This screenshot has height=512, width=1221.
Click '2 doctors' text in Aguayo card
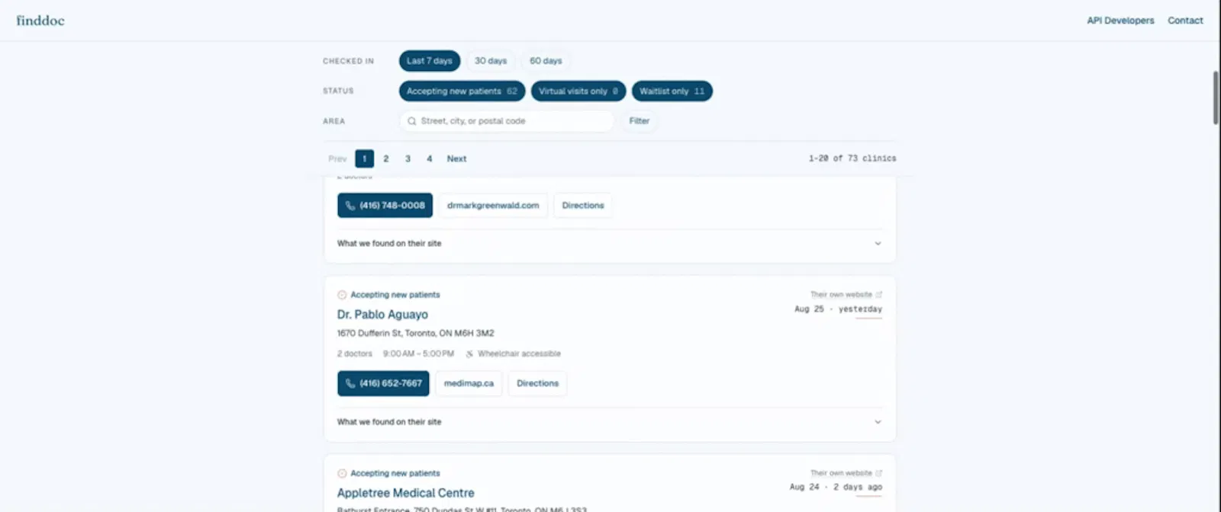[355, 354]
